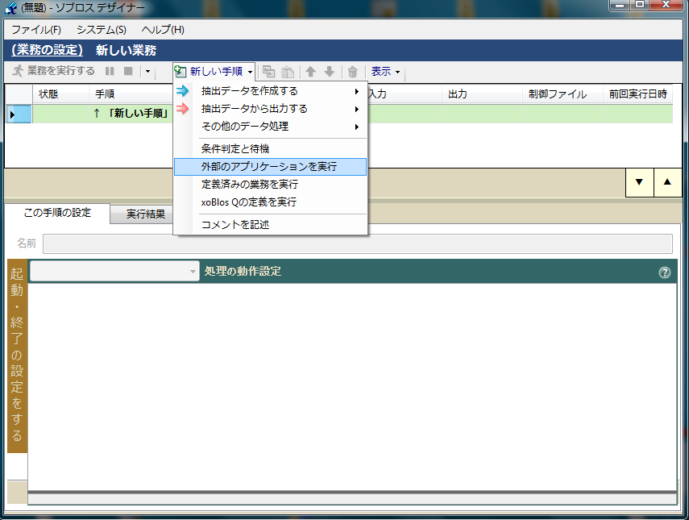This screenshot has height=520, width=689.
Task: Click the 新しい手順 toolbar button
Action: pyautogui.click(x=214, y=71)
